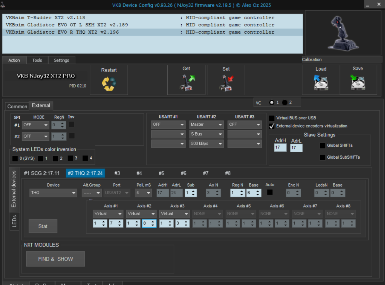Toggle SPI #2 Inv checkbox
This screenshot has width=385, height=285.
(x=72, y=136)
